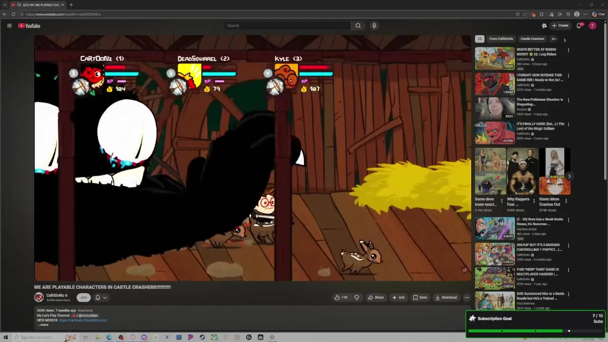Viewport: 608px width, 342px height.
Task: Share the video
Action: [375, 297]
